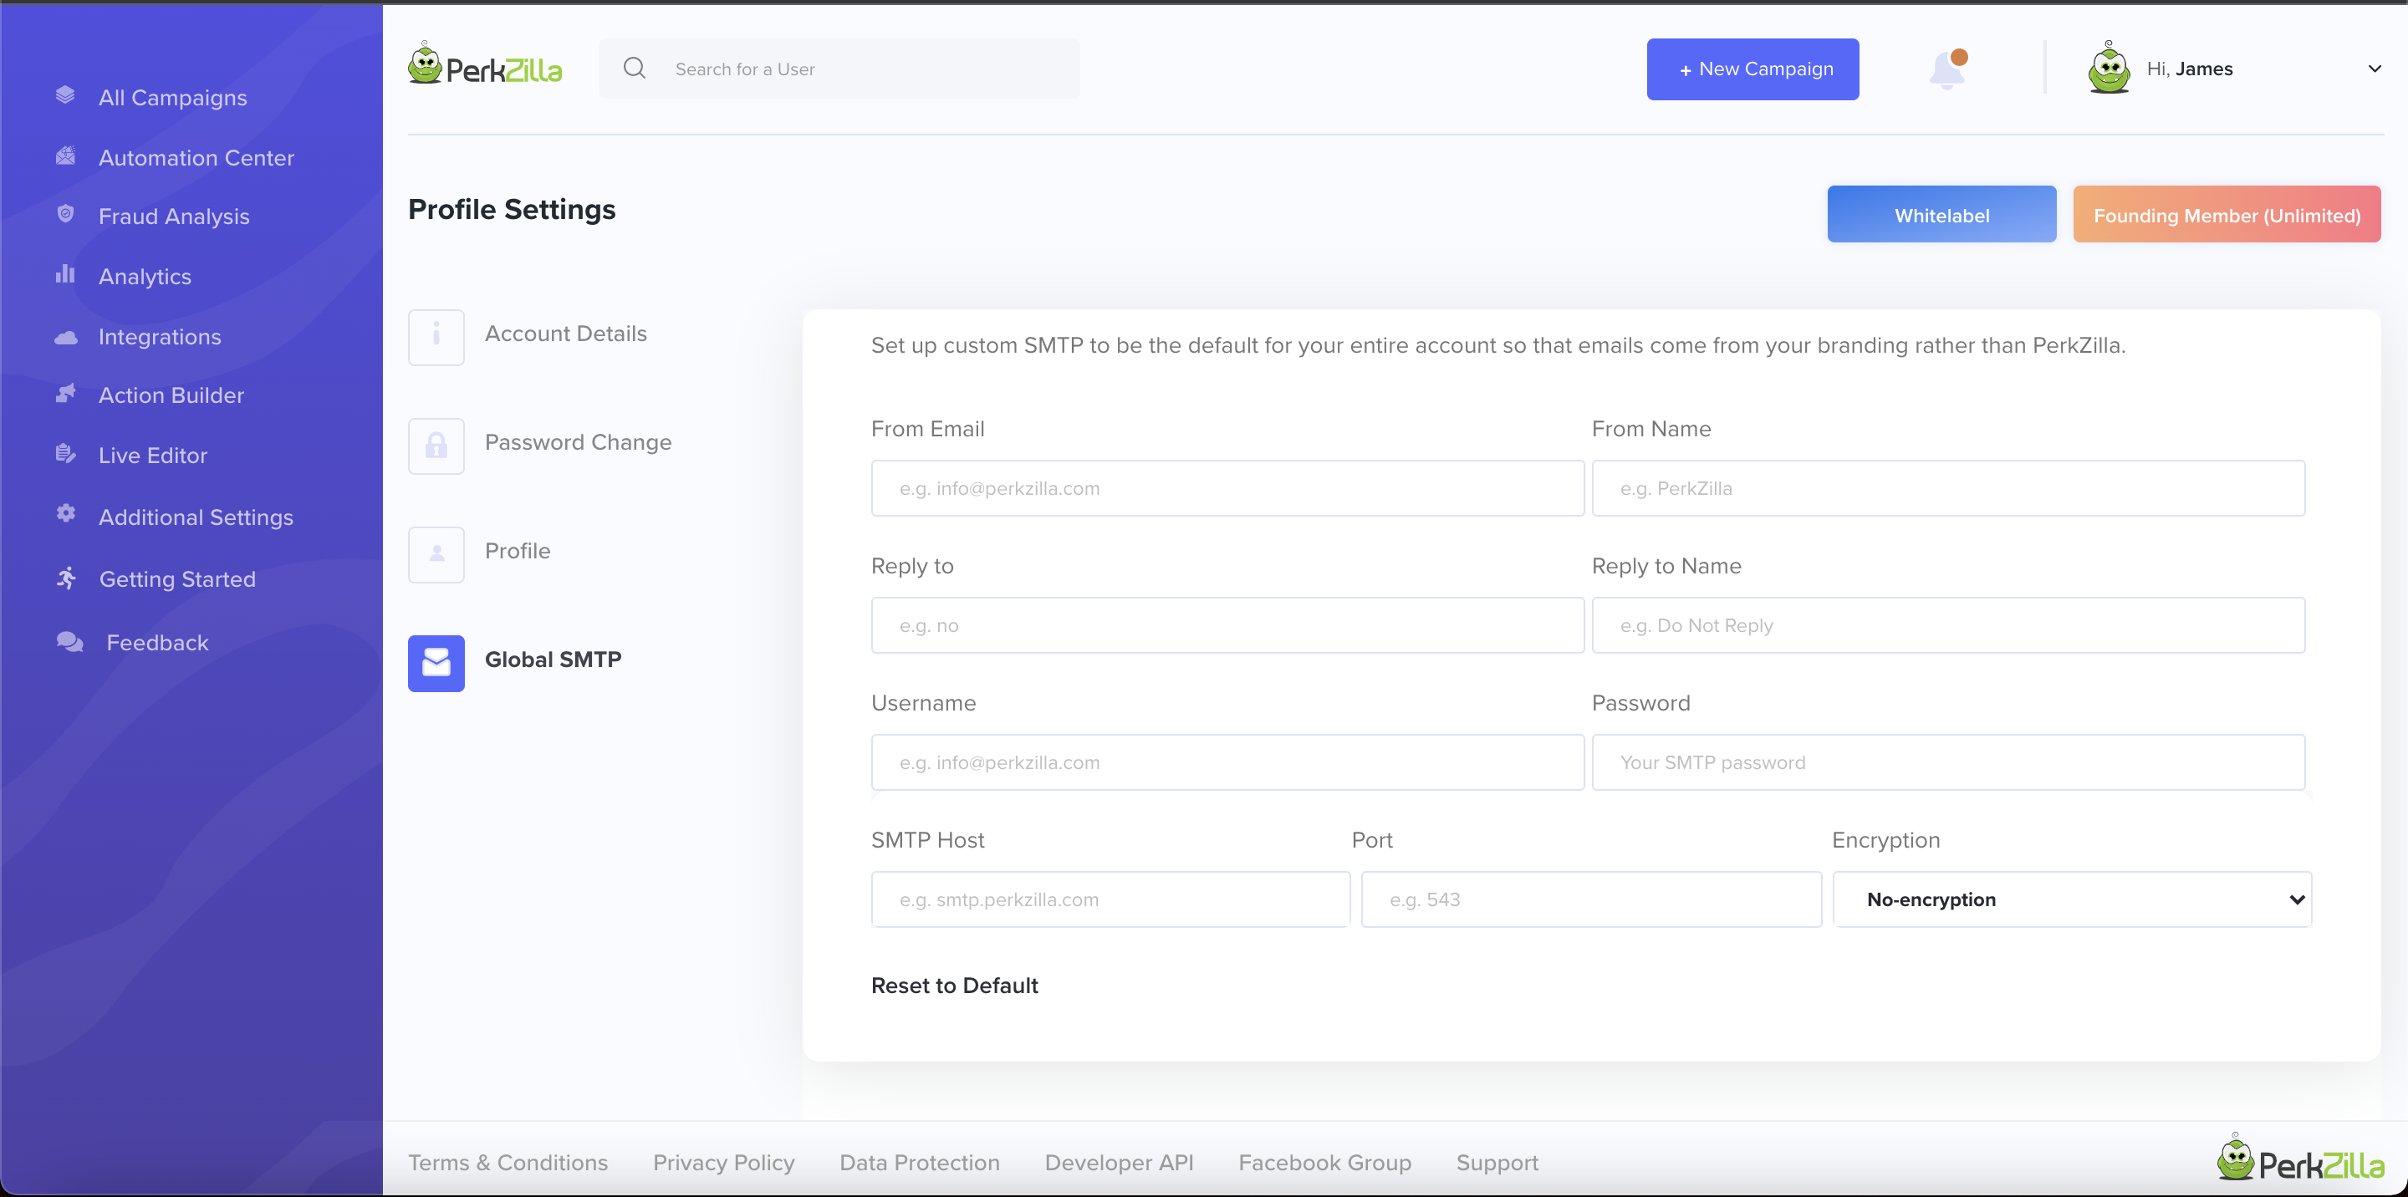The image size is (2408, 1197).
Task: Click the Fraud Analysis shield icon
Action: (65, 214)
